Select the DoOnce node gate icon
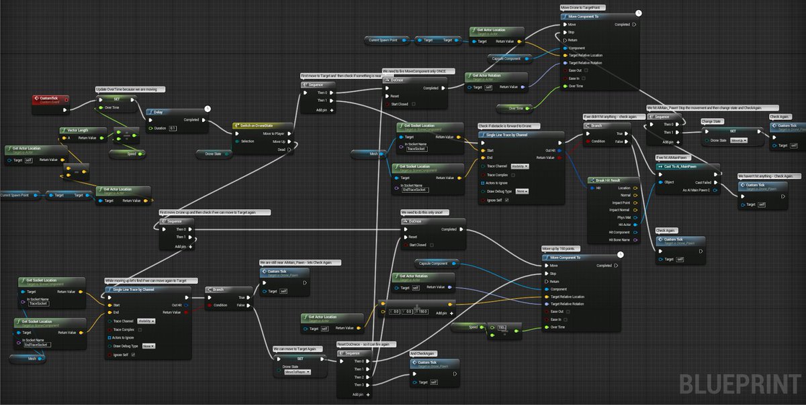 [x=387, y=80]
